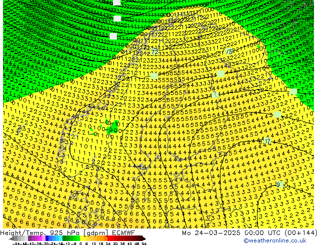Click the '12' value under the color scale
Screen dimensions: 317x245
[94, 243]
